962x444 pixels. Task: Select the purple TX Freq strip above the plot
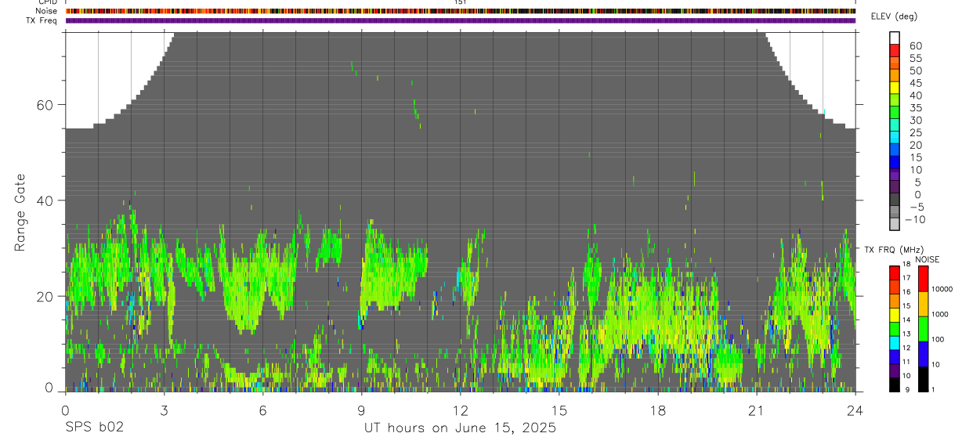(461, 20)
